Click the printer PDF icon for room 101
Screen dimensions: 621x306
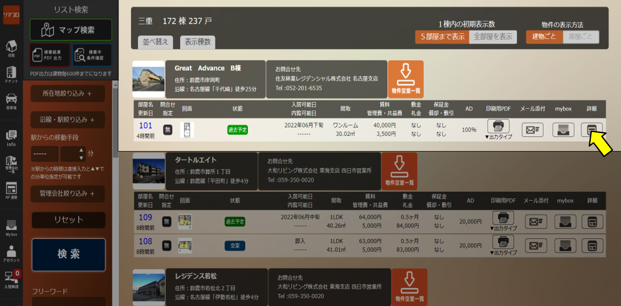(498, 126)
